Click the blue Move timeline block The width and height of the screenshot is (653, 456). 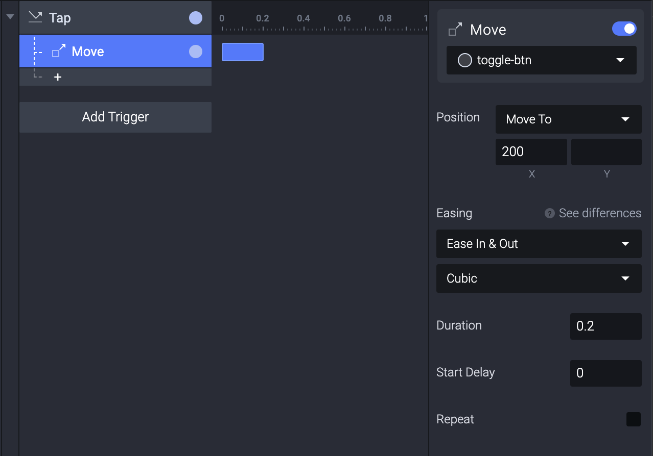coord(243,52)
